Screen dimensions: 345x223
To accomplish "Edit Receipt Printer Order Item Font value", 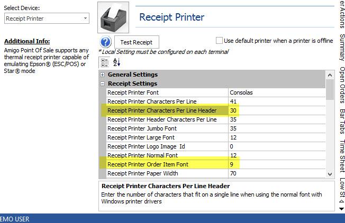I will tap(275, 164).
